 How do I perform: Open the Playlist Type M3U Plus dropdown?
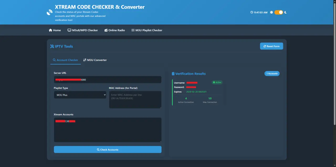80,95
